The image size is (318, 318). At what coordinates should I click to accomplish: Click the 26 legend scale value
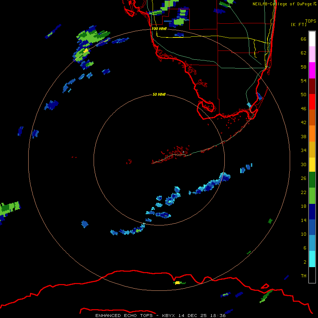304,178
